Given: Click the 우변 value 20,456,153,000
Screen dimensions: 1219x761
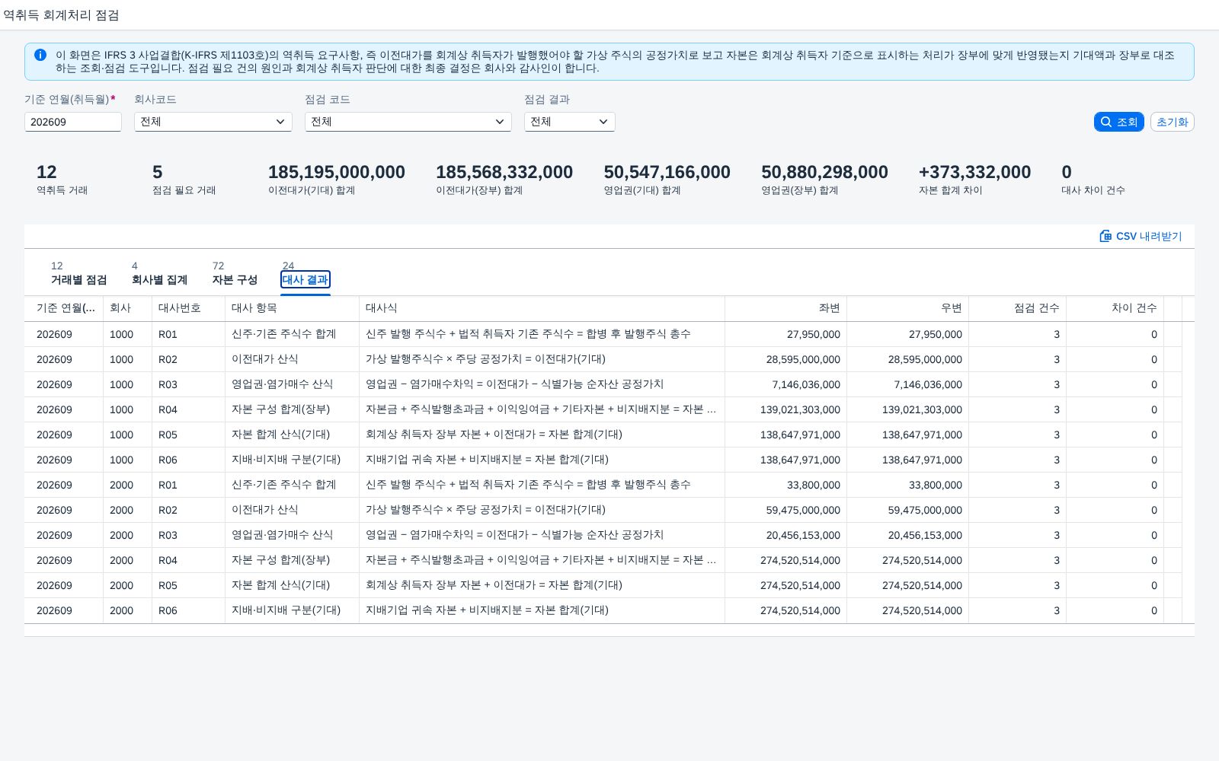Looking at the screenshot, I should coord(925,535).
